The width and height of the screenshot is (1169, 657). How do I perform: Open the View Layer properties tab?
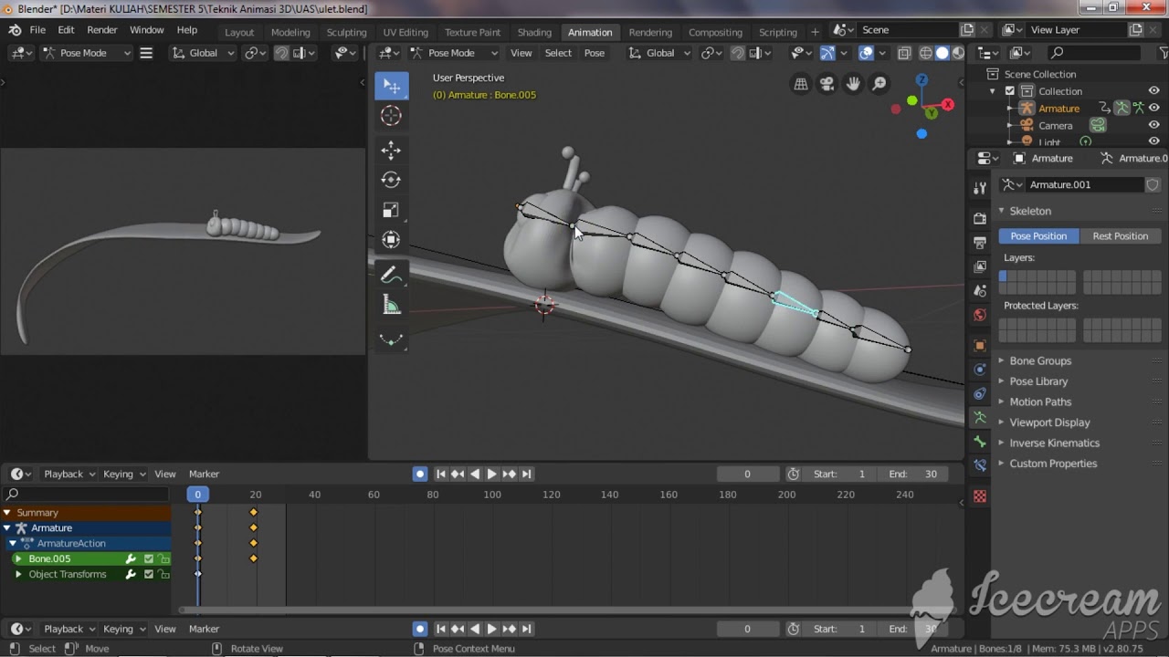[980, 266]
